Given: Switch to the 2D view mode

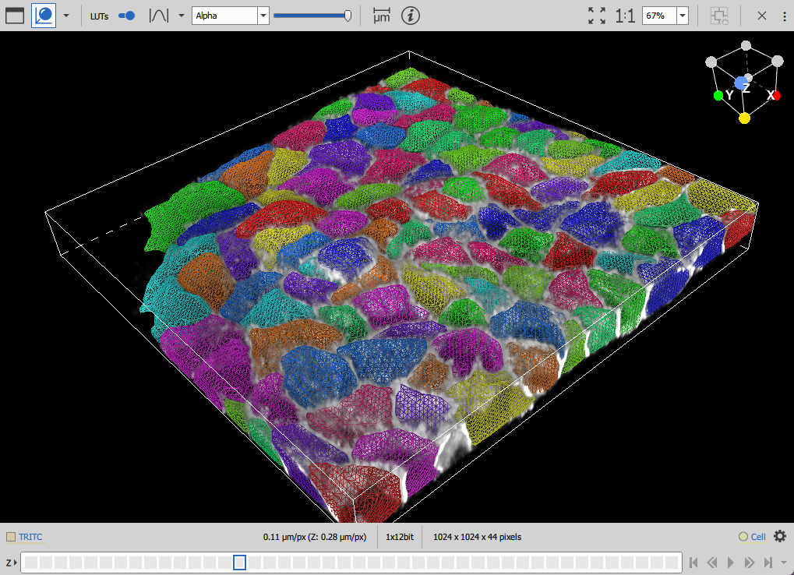Looking at the screenshot, I should [x=13, y=15].
